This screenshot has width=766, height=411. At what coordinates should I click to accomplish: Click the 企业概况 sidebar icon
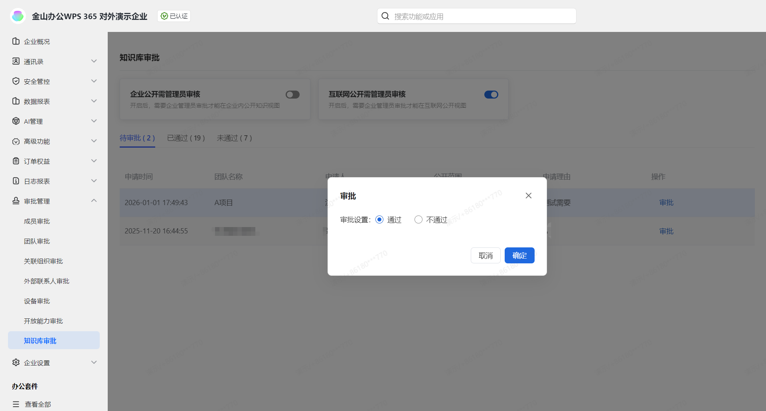point(16,41)
